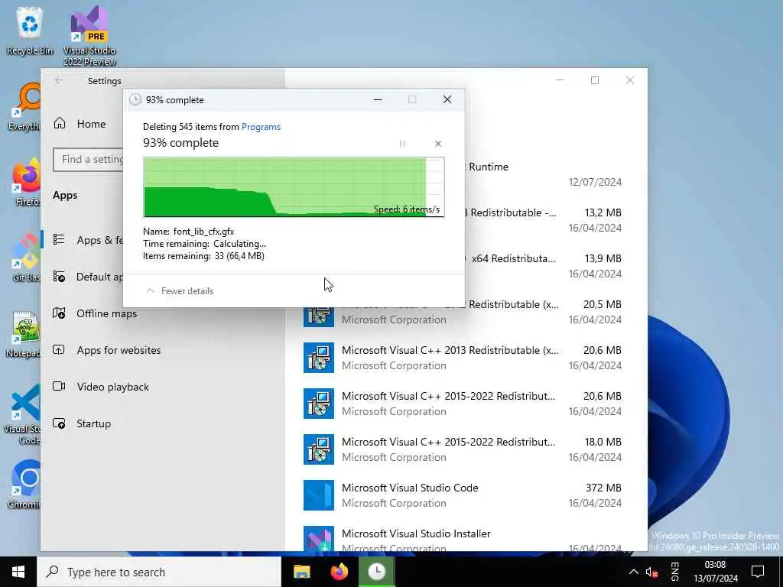Click the Startup icon in sidebar
The width and height of the screenshot is (783, 587).
click(59, 423)
